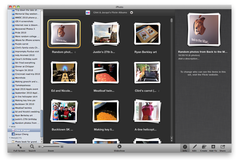
Task: Open Impromptu Purdue visit album
Action: pos(24,51)
